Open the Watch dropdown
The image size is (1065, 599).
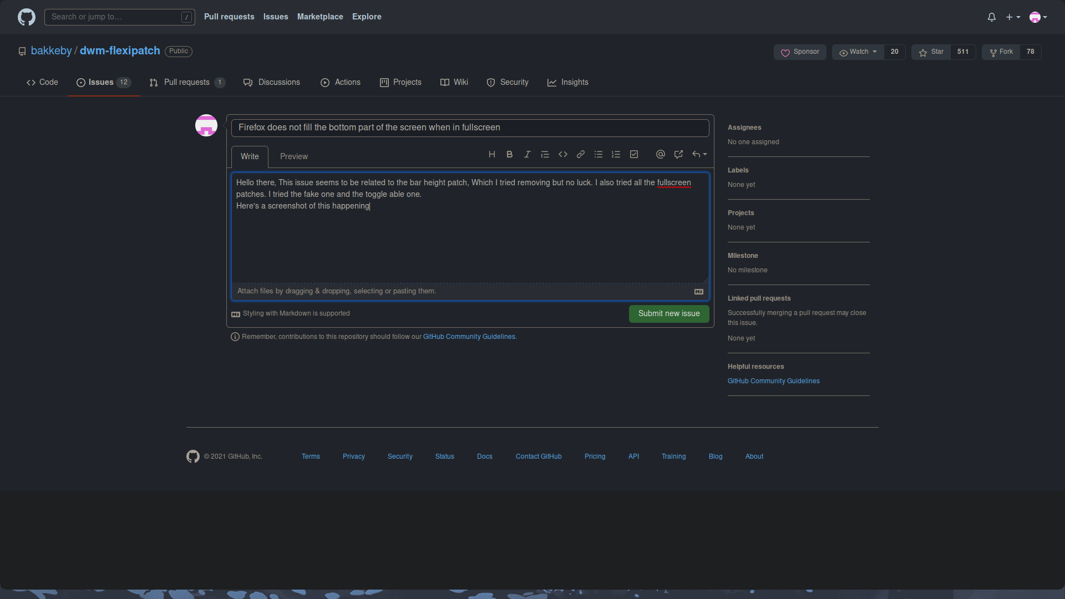[x=858, y=52]
